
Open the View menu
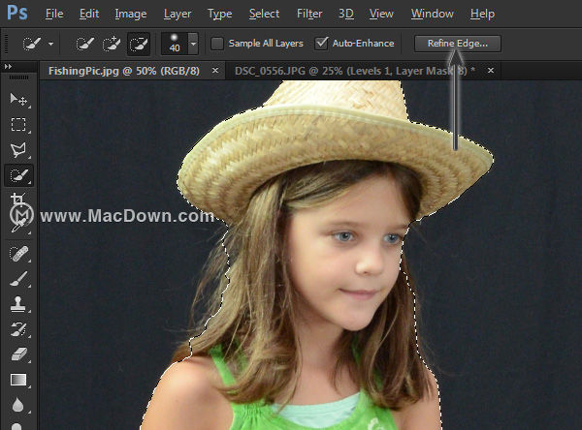coord(381,14)
